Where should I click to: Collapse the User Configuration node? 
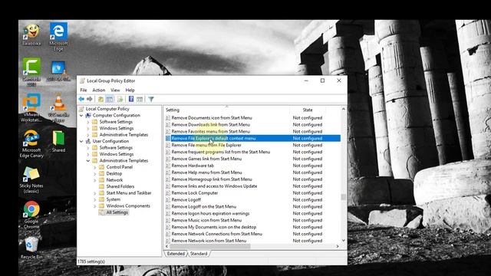tap(81, 141)
